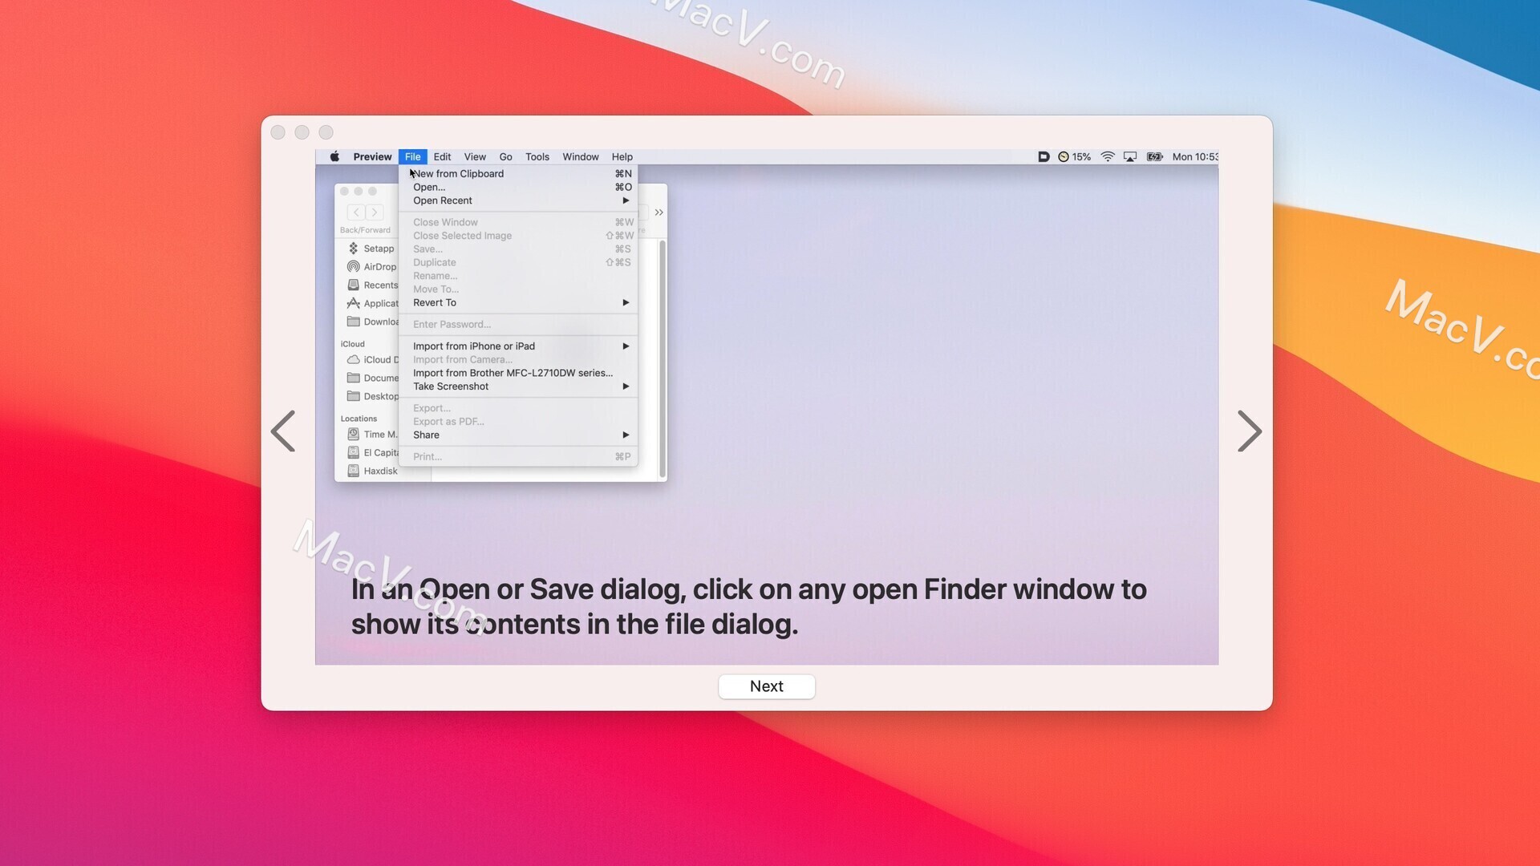Screen dimensions: 1540x866
Task: Click the Wi-Fi status icon
Action: coord(1108,156)
